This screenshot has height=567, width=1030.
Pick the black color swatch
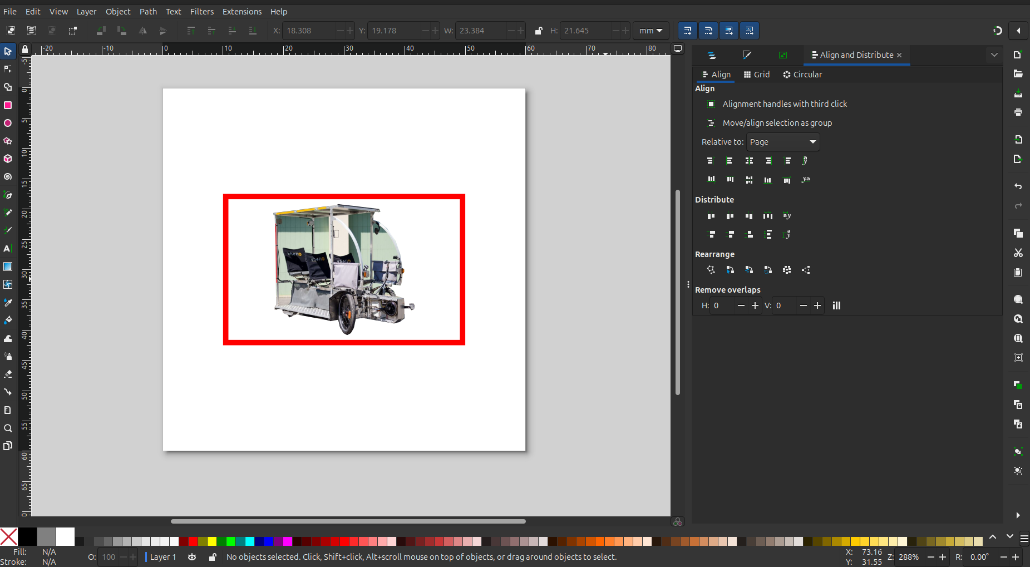coord(27,537)
